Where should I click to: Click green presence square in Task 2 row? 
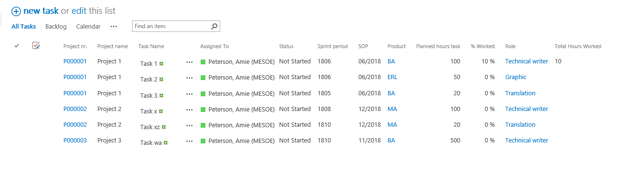coord(203,78)
